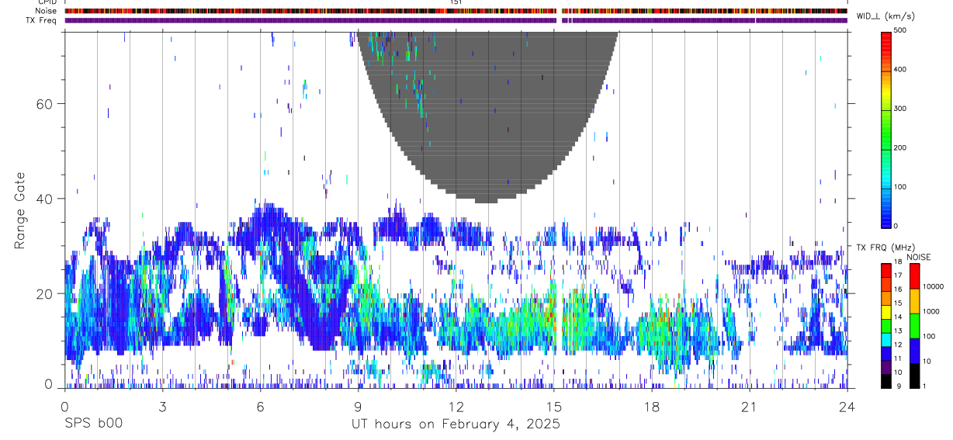Image resolution: width=953 pixels, height=440 pixels.
Task: Click the y-axis tick label '40'
Action: pos(45,199)
